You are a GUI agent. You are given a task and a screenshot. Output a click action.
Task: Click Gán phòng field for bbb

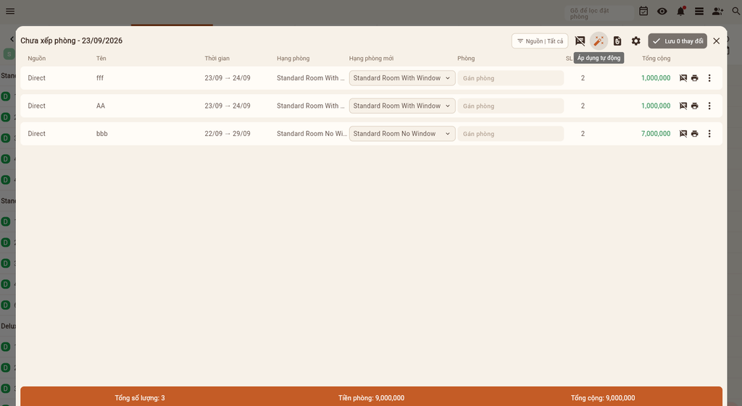point(511,134)
